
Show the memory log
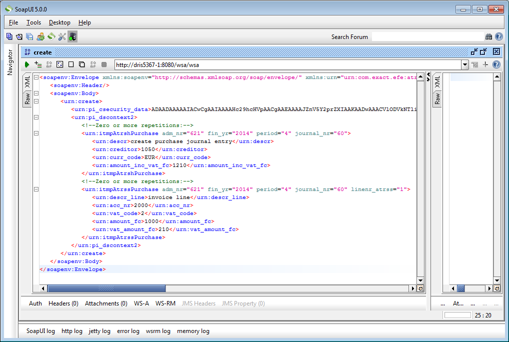click(x=193, y=331)
